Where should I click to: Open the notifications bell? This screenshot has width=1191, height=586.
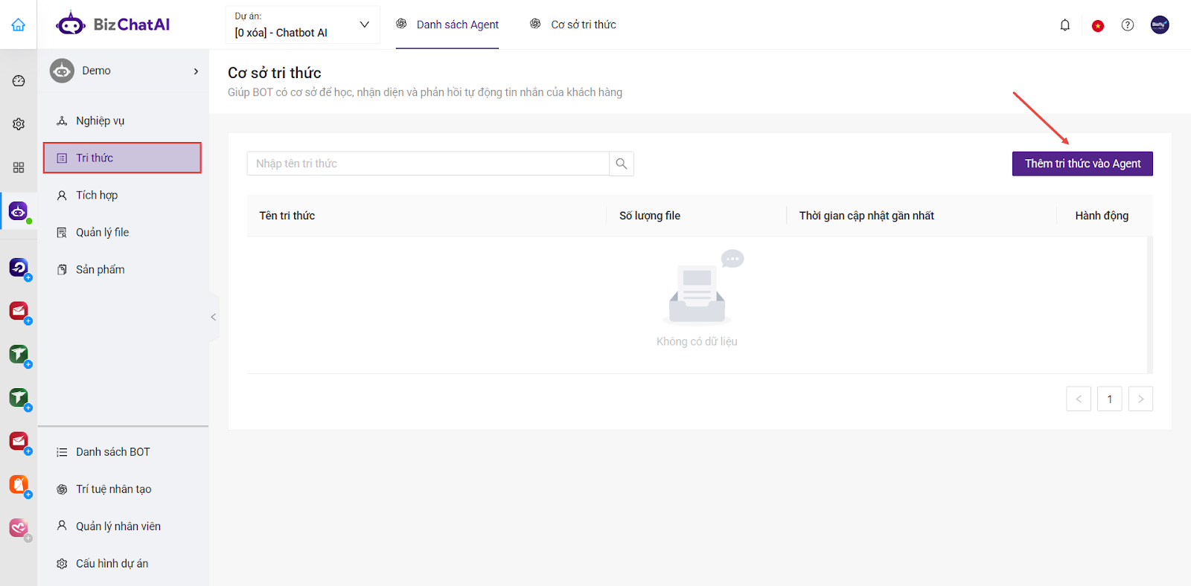[1065, 25]
